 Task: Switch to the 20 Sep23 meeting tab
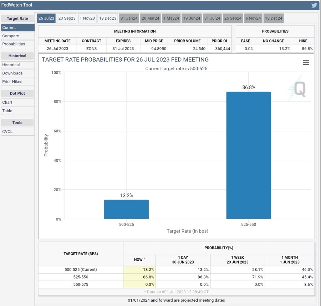[67, 18]
